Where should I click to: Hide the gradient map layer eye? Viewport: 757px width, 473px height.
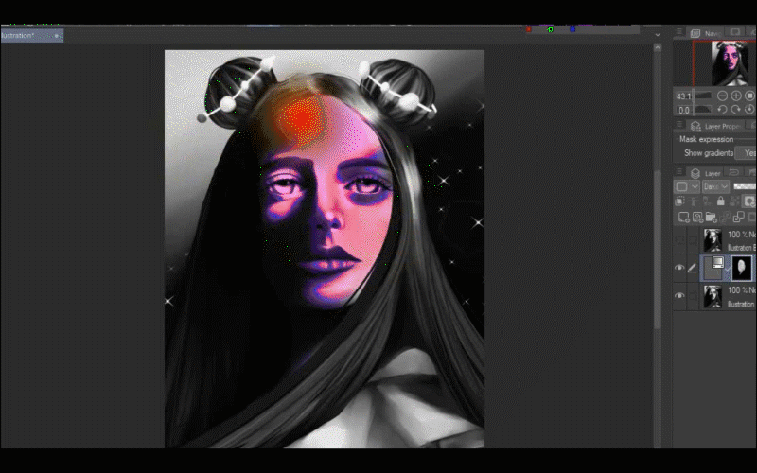point(679,268)
